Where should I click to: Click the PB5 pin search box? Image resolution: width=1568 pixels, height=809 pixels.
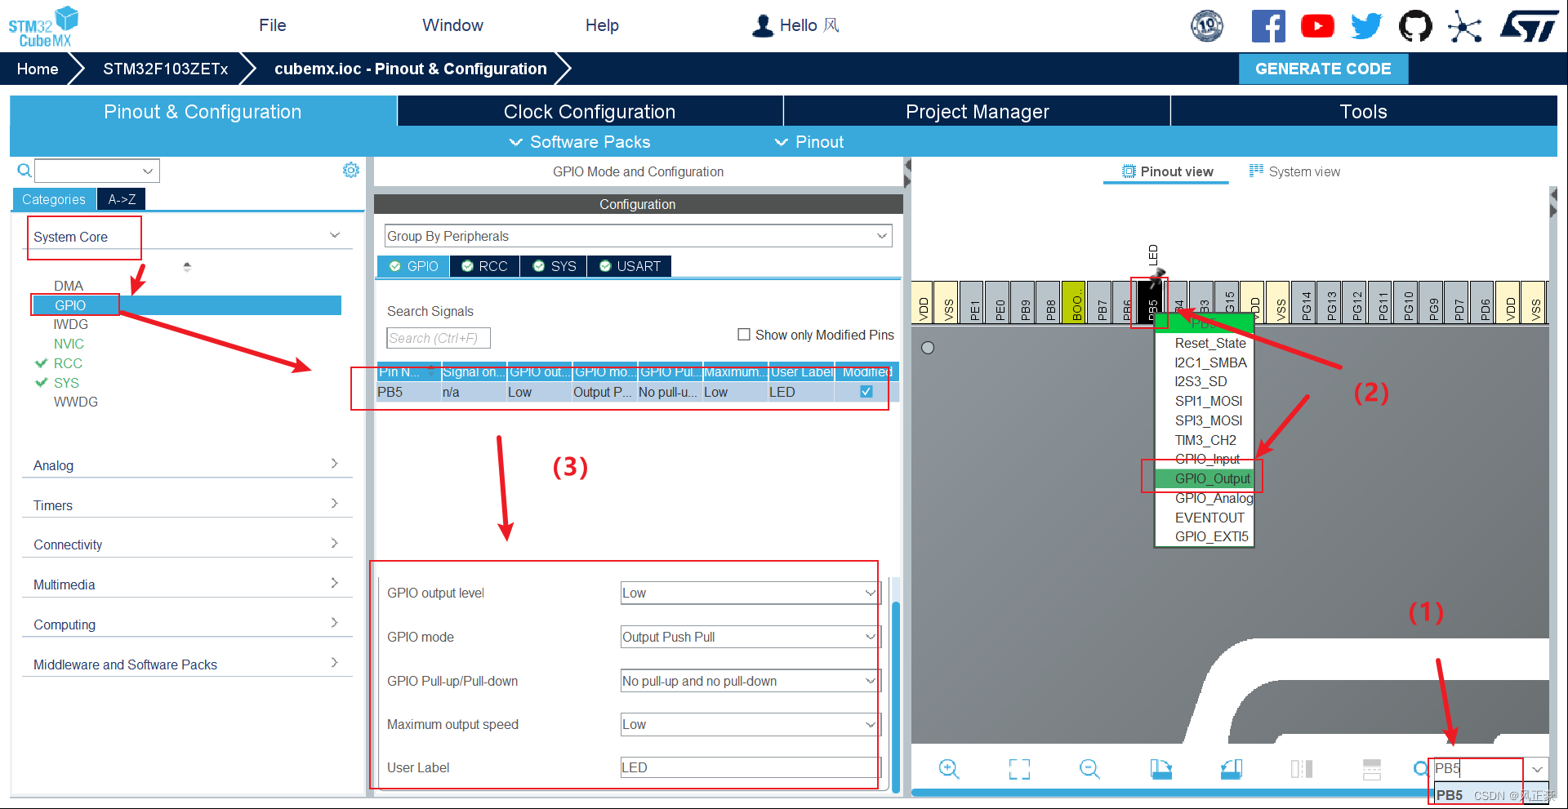[1478, 768]
